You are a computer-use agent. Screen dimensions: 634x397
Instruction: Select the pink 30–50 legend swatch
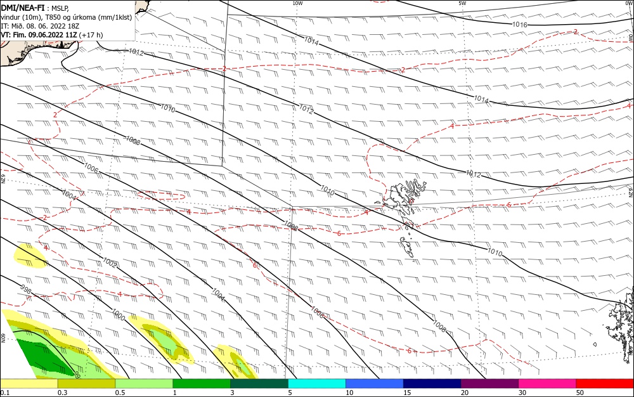tap(548, 384)
